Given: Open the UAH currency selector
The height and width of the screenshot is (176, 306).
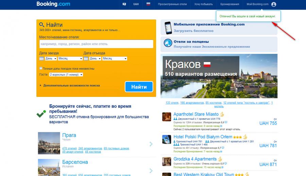Looking at the screenshot, I should (x=136, y=4).
